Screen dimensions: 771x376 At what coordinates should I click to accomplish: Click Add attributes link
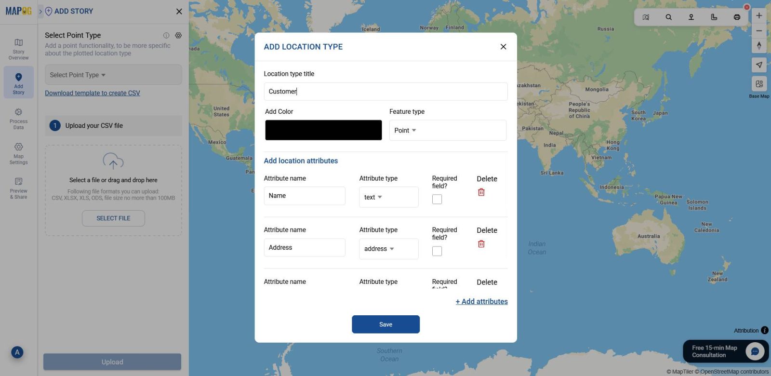coord(481,301)
